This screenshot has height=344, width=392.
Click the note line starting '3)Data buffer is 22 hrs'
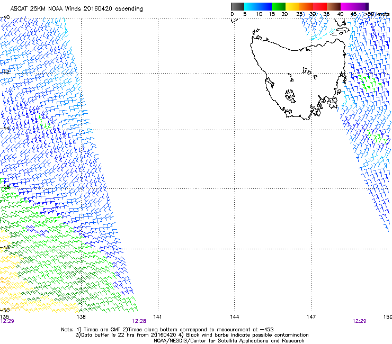pyautogui.click(x=192, y=335)
